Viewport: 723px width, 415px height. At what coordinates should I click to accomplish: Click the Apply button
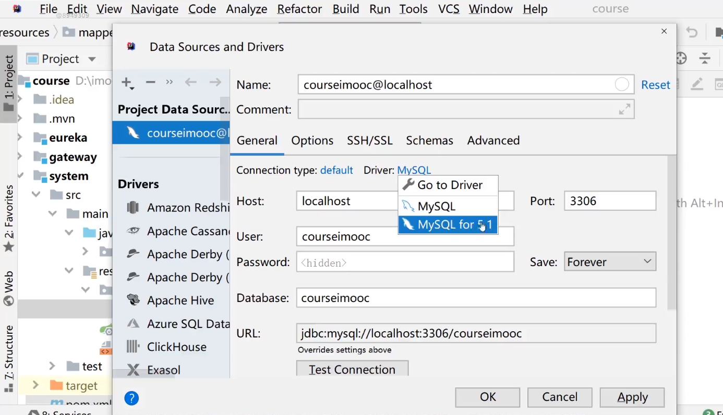click(x=632, y=397)
